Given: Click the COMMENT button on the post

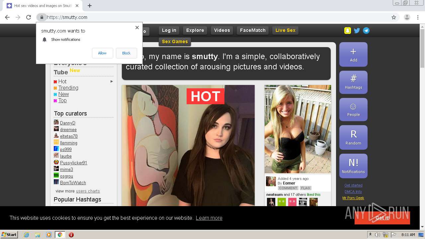Looking at the screenshot, I should click(288, 188).
